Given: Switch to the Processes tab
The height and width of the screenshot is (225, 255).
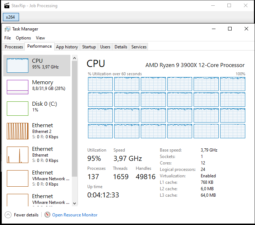Looking at the screenshot, I should point(14,47).
